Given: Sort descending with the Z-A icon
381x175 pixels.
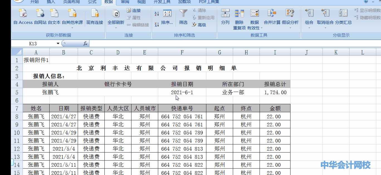Looking at the screenshot, I should click(x=157, y=24).
